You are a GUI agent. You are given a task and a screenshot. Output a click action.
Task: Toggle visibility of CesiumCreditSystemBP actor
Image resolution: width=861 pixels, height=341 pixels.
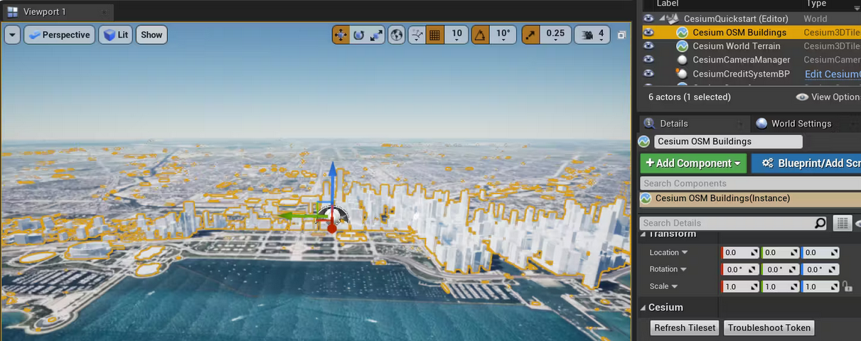pos(648,73)
